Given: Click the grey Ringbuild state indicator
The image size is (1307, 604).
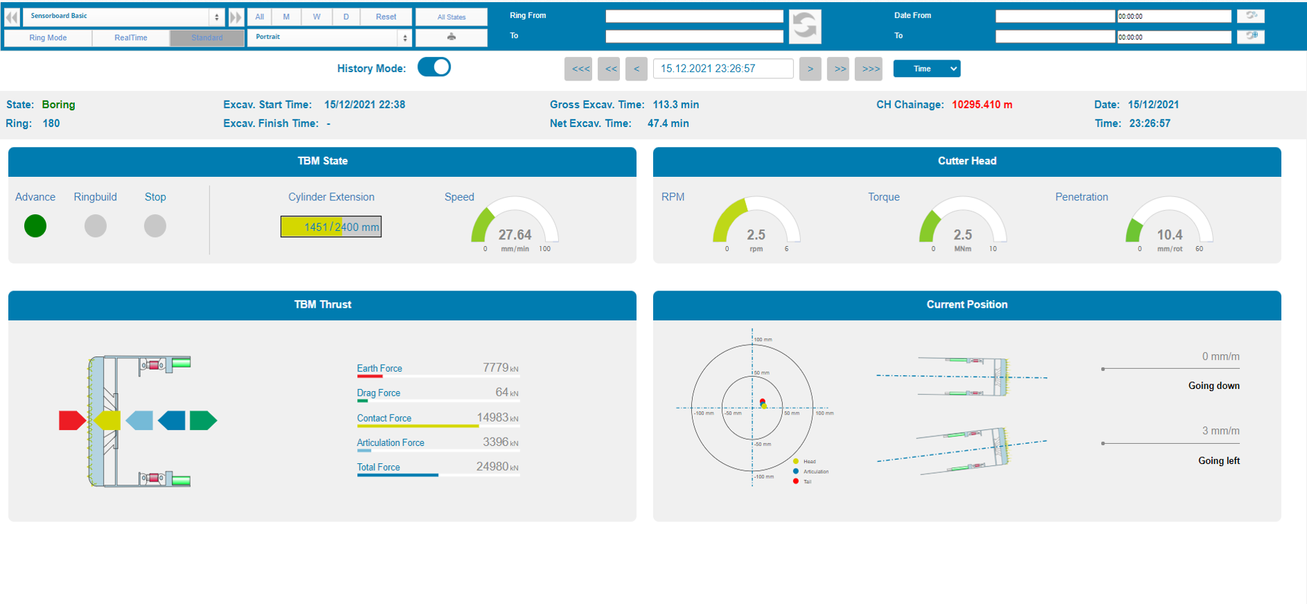Looking at the screenshot, I should coord(95,226).
